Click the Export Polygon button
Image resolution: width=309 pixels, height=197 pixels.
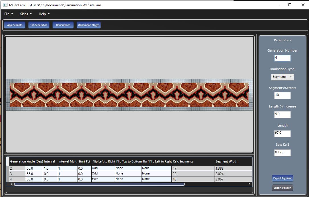tap(282, 188)
